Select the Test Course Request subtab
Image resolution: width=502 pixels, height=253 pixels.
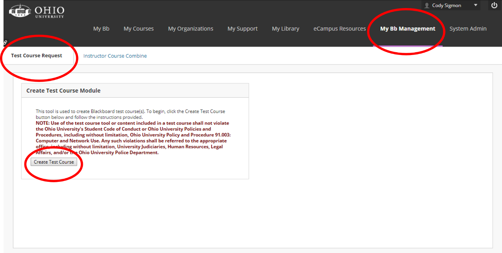37,56
